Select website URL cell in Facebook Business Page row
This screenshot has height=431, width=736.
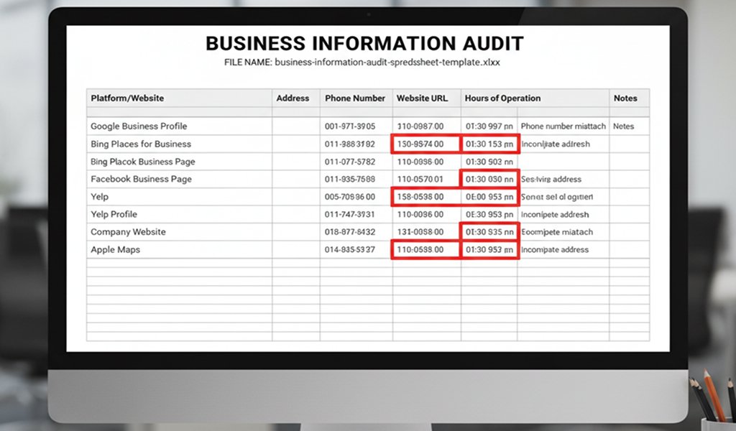[427, 179]
